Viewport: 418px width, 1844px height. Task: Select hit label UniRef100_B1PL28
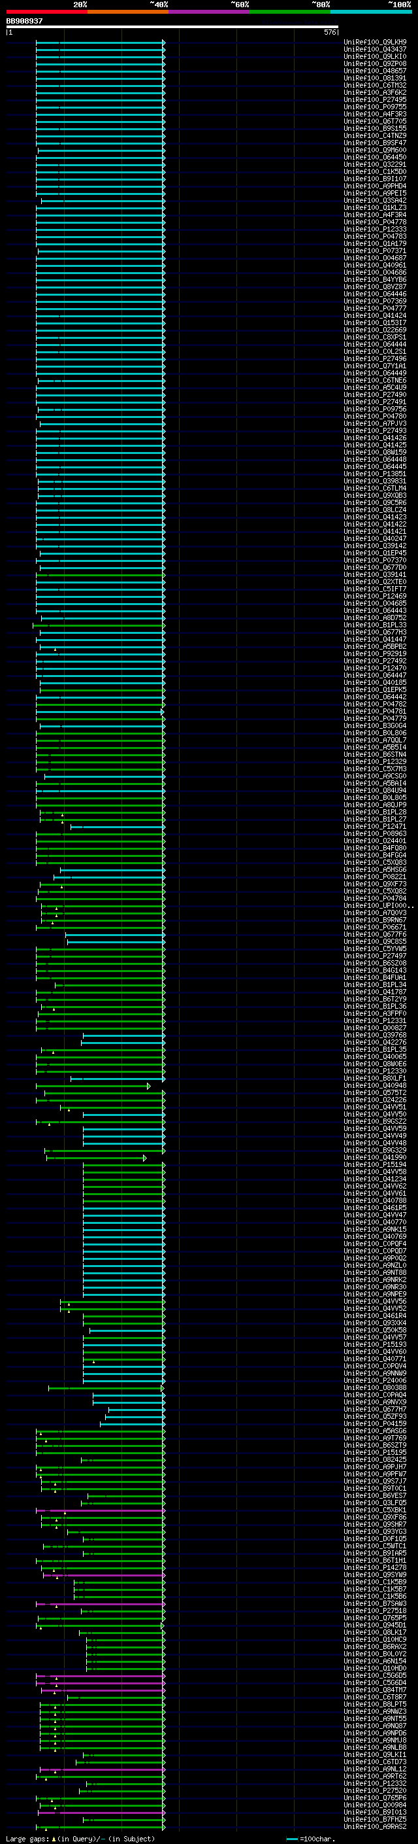point(375,812)
